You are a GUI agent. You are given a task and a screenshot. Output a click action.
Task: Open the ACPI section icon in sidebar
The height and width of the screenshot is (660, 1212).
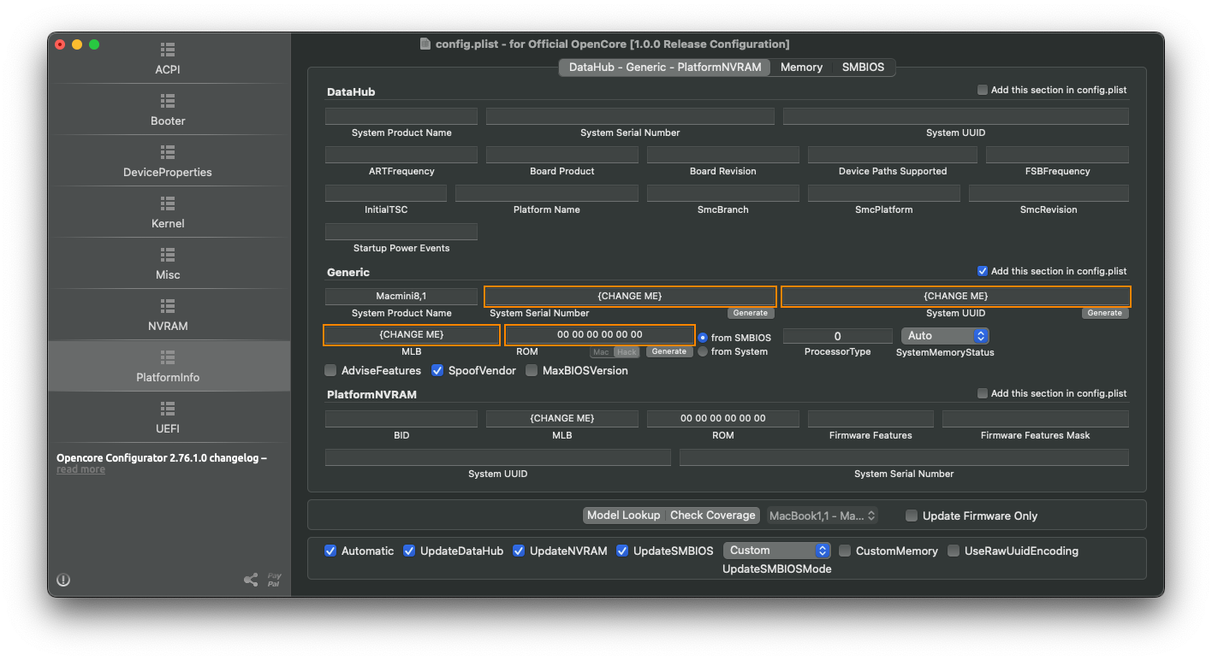coord(168,50)
